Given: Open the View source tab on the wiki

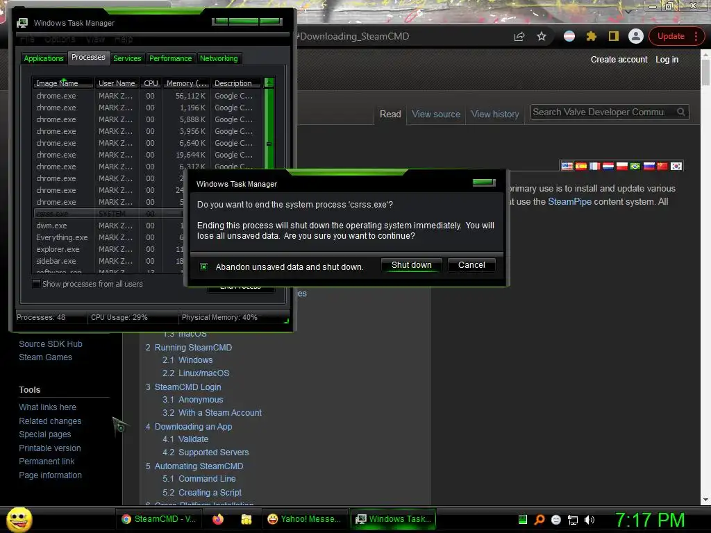Looking at the screenshot, I should click(x=436, y=115).
